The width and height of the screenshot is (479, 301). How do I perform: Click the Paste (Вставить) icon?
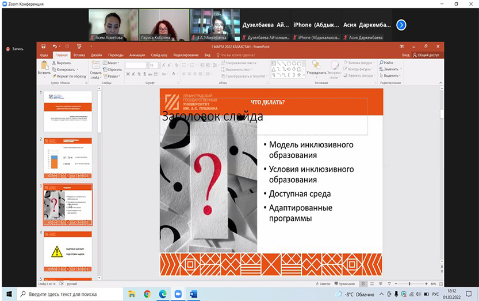44,68
